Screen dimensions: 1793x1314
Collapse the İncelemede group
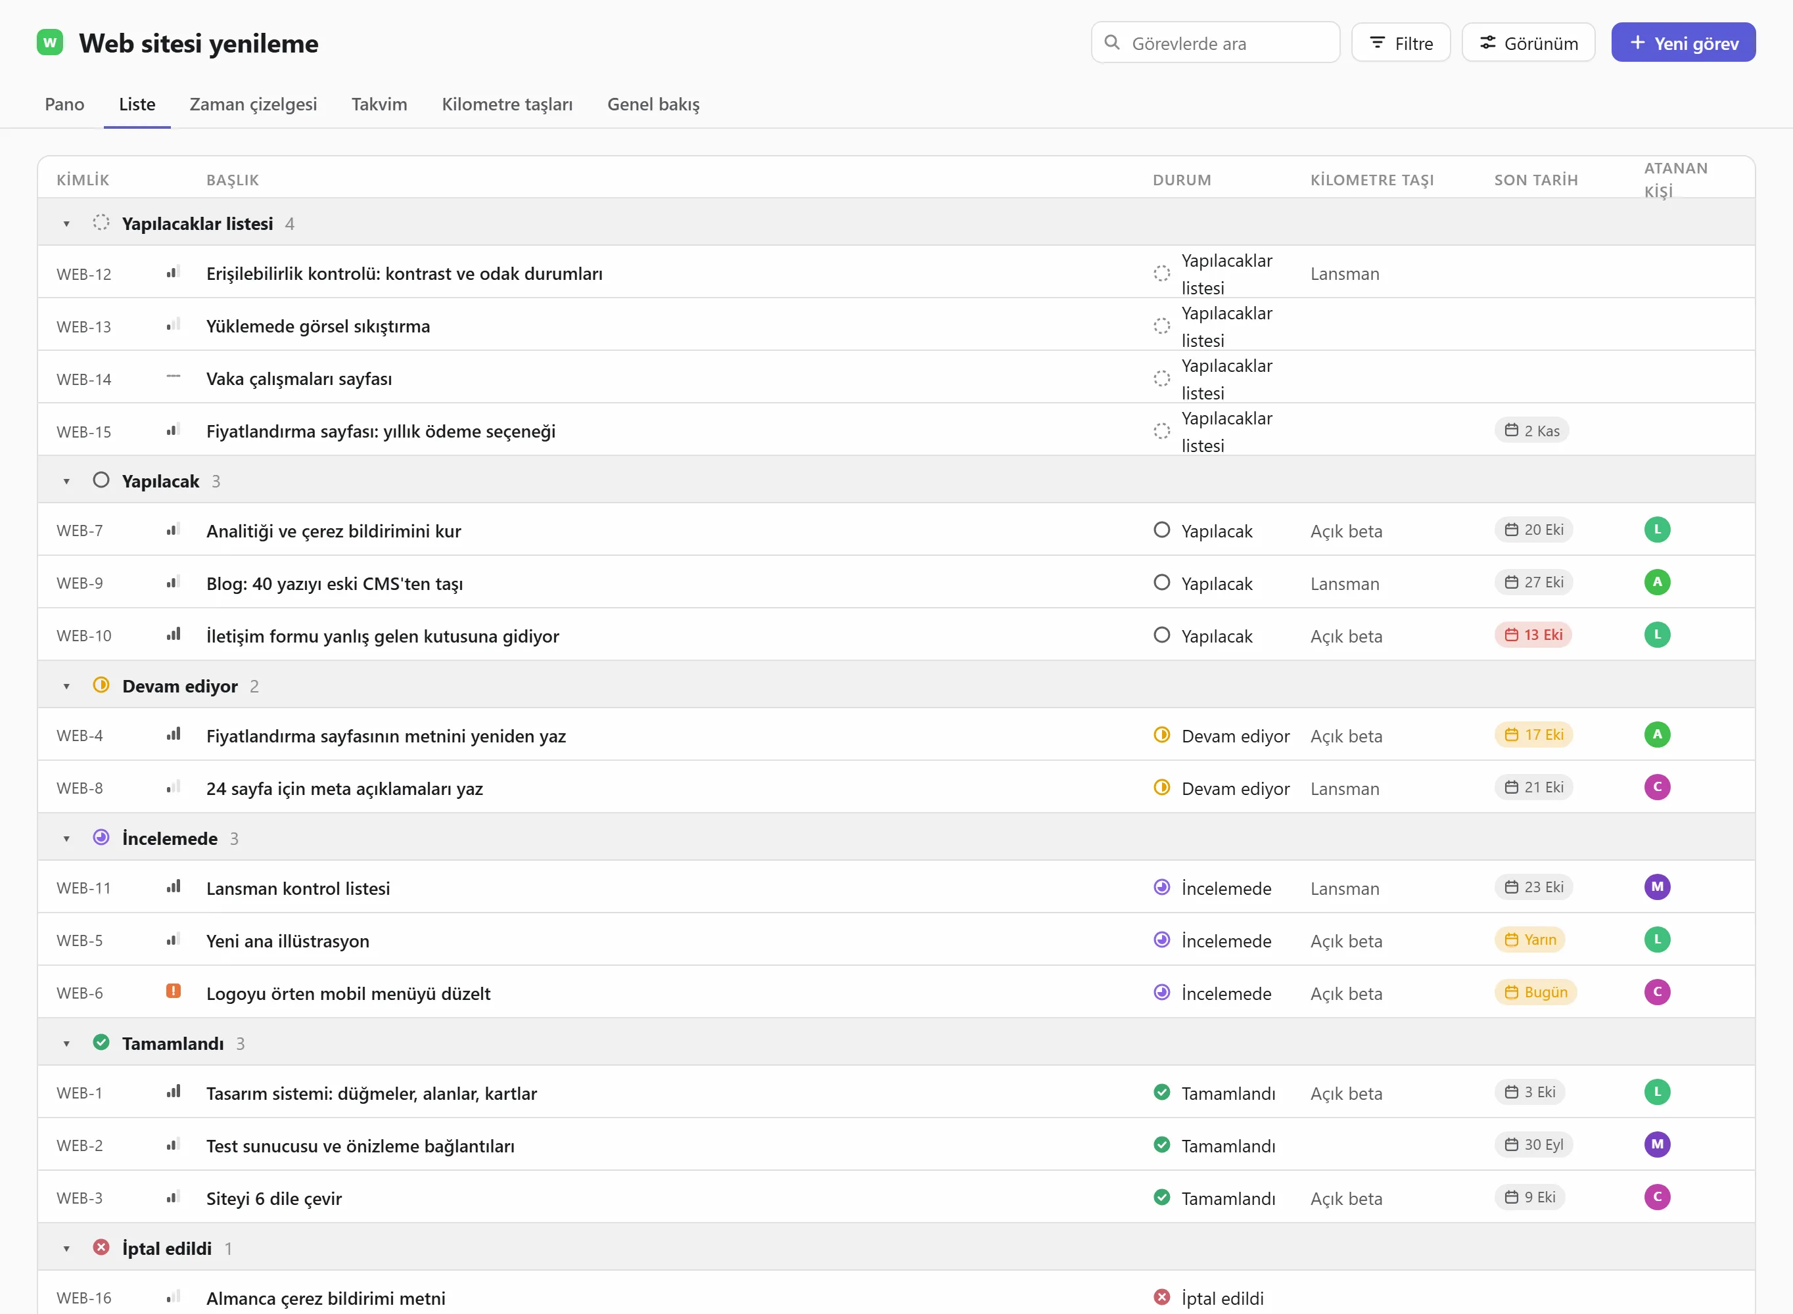pyautogui.click(x=67, y=839)
